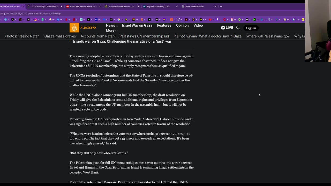Open the Rumble bookmark with green play icon
The image size is (331, 186).
[x=241, y=19]
